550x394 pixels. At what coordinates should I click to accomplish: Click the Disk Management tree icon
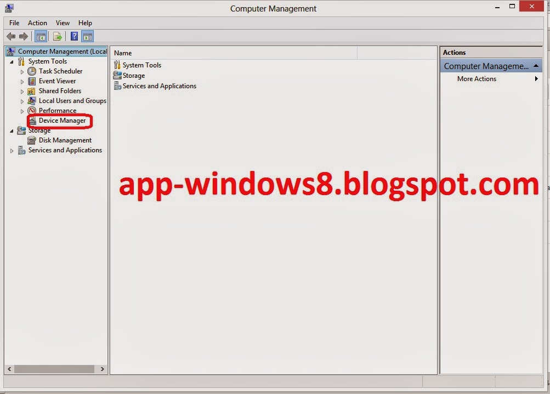coord(32,141)
